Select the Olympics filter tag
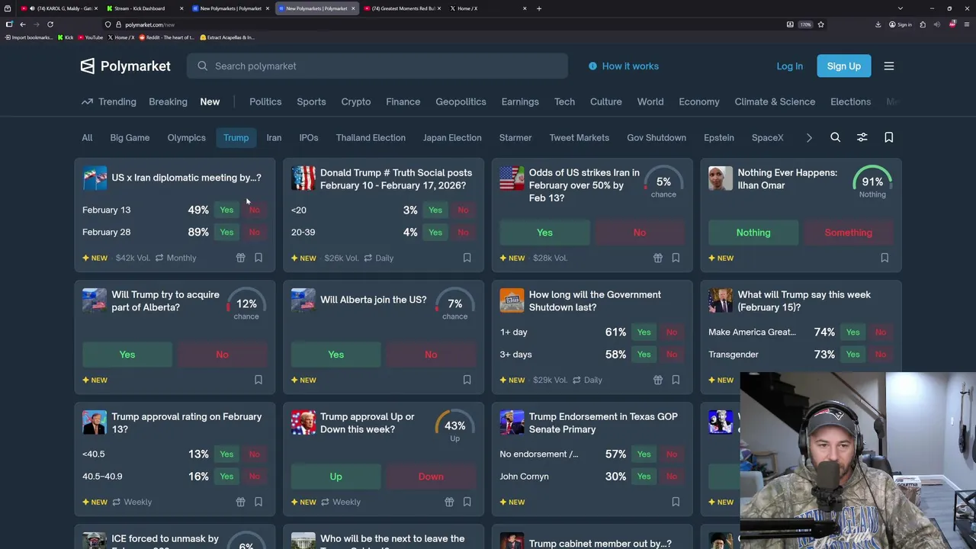 pos(187,137)
